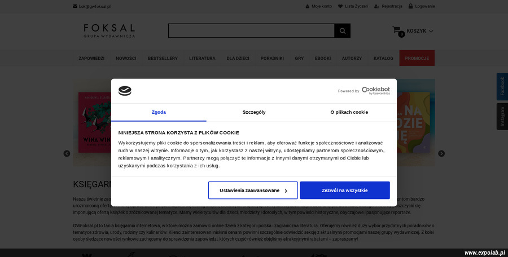Open Lista Życzeń wishlist link
Viewport: 508px width, 257px height.
356,6
